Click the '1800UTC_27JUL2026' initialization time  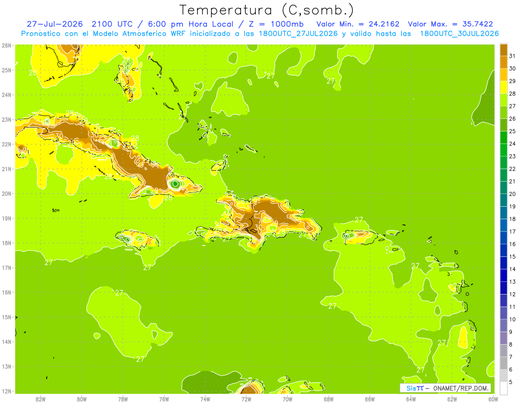(x=298, y=34)
